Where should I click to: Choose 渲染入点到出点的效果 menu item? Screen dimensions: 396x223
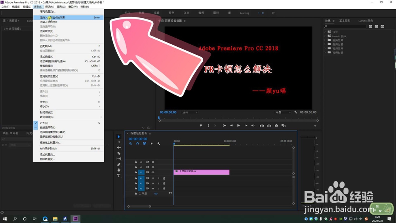pyautogui.click(x=68, y=17)
